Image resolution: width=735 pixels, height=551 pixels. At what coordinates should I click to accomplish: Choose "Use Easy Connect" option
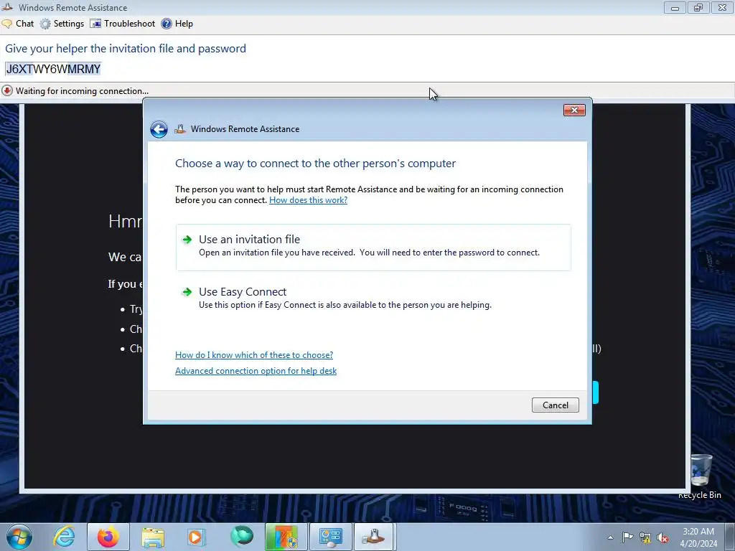pos(373,298)
